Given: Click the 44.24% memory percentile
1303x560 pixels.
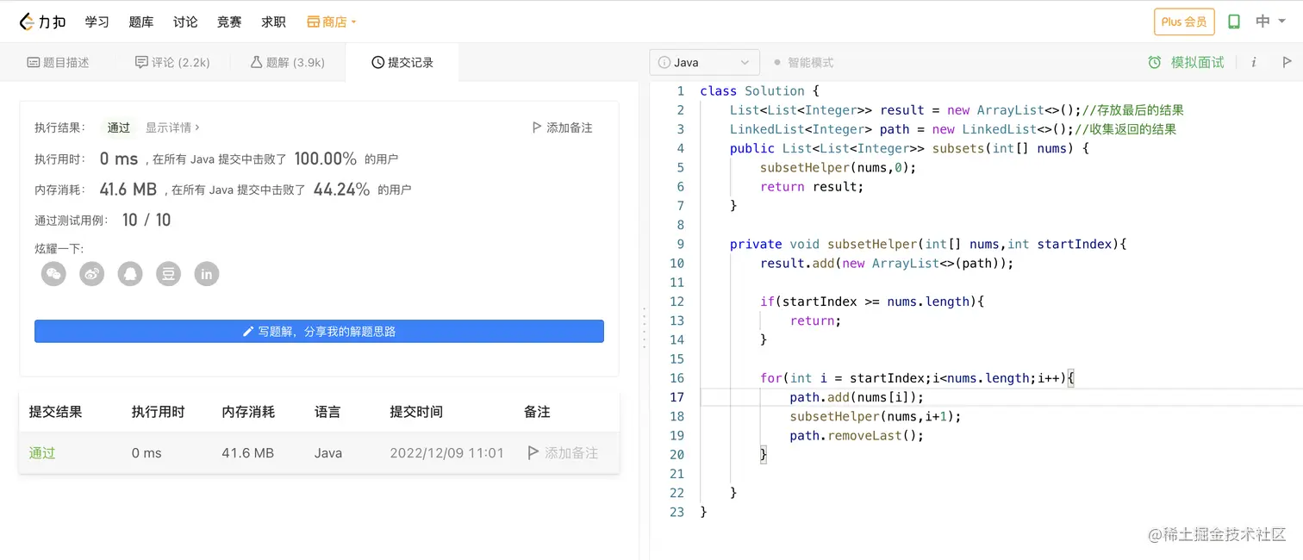Looking at the screenshot, I should 342,190.
